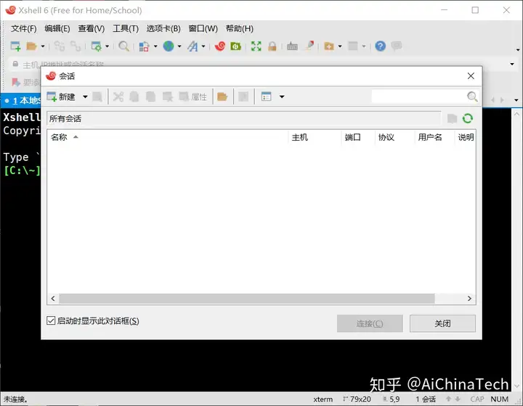Toggle 启动时显示此对话框 checkbox
The width and height of the screenshot is (523, 406).
51,320
